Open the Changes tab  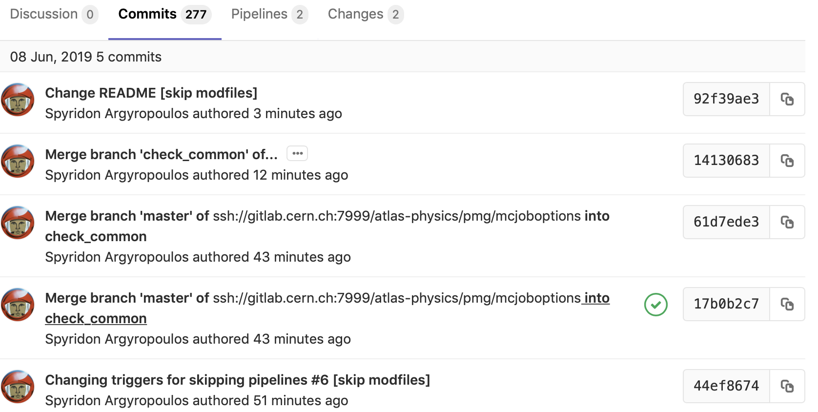coord(366,14)
